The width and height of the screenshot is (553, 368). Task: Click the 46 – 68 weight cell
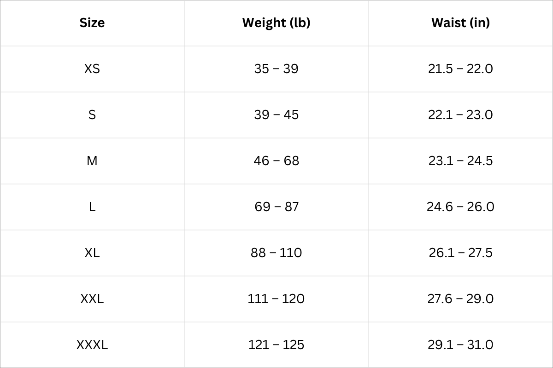(276, 161)
